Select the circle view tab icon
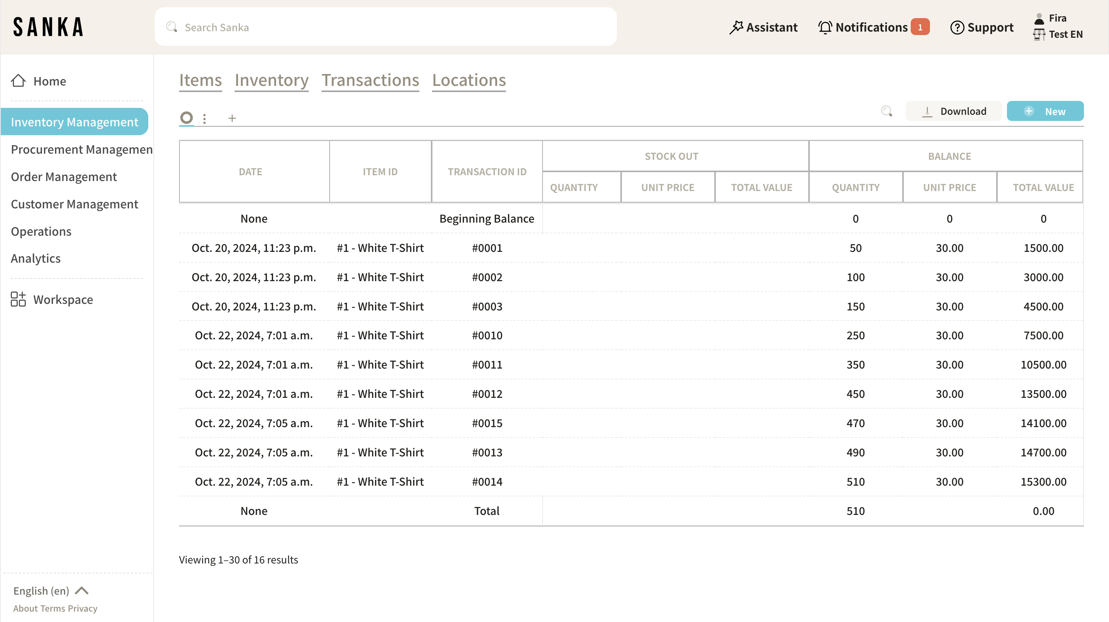This screenshot has width=1109, height=622. [186, 117]
